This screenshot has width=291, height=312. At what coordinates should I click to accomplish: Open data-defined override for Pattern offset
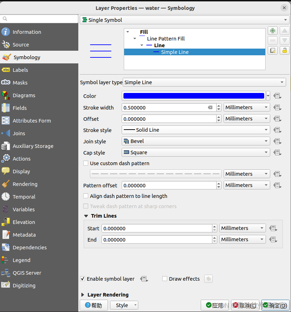point(277,186)
